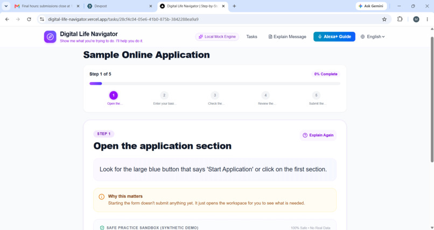Select step 3 circle Check the...
Screen dimensions: 434x230
(215, 95)
